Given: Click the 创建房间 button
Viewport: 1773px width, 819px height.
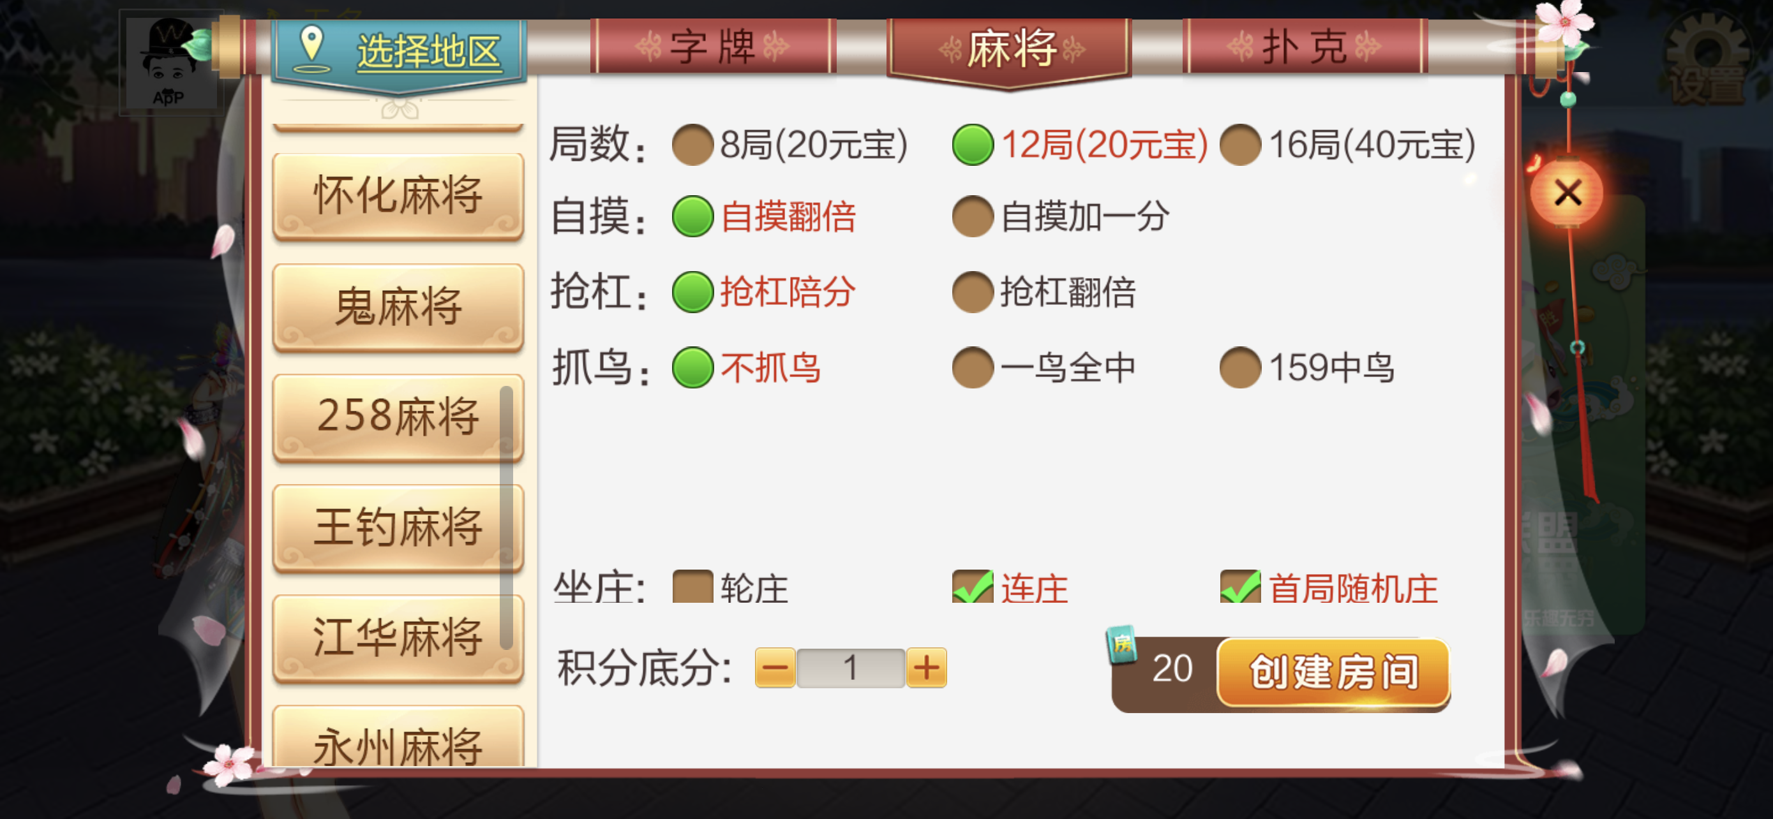Looking at the screenshot, I should 1333,672.
